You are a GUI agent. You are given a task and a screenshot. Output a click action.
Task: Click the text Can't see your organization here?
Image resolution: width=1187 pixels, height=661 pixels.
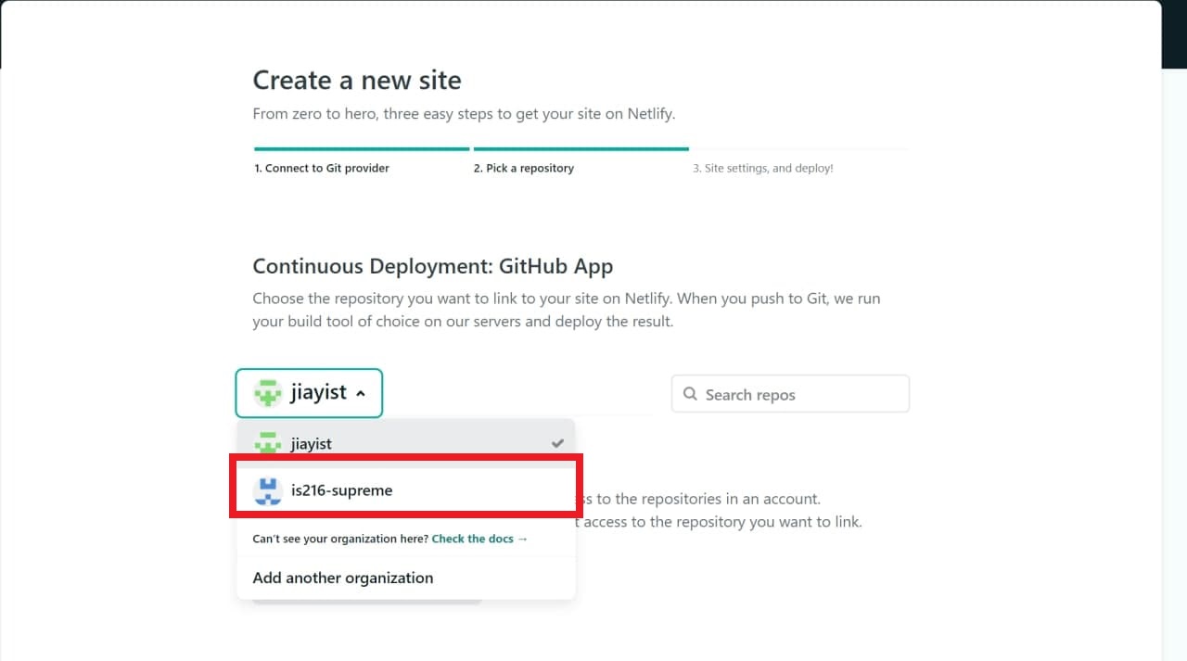(x=340, y=539)
